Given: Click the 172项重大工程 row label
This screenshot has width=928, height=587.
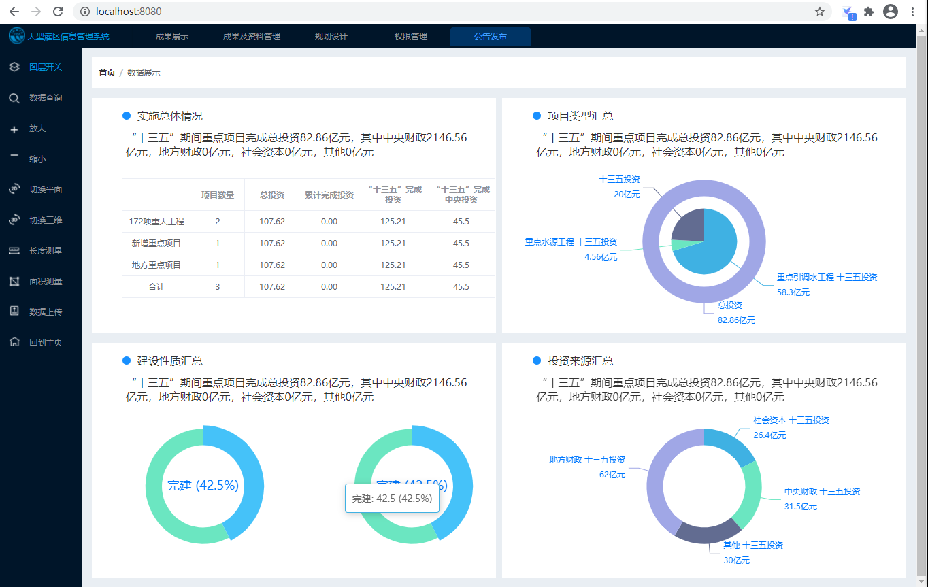Looking at the screenshot, I should [156, 222].
